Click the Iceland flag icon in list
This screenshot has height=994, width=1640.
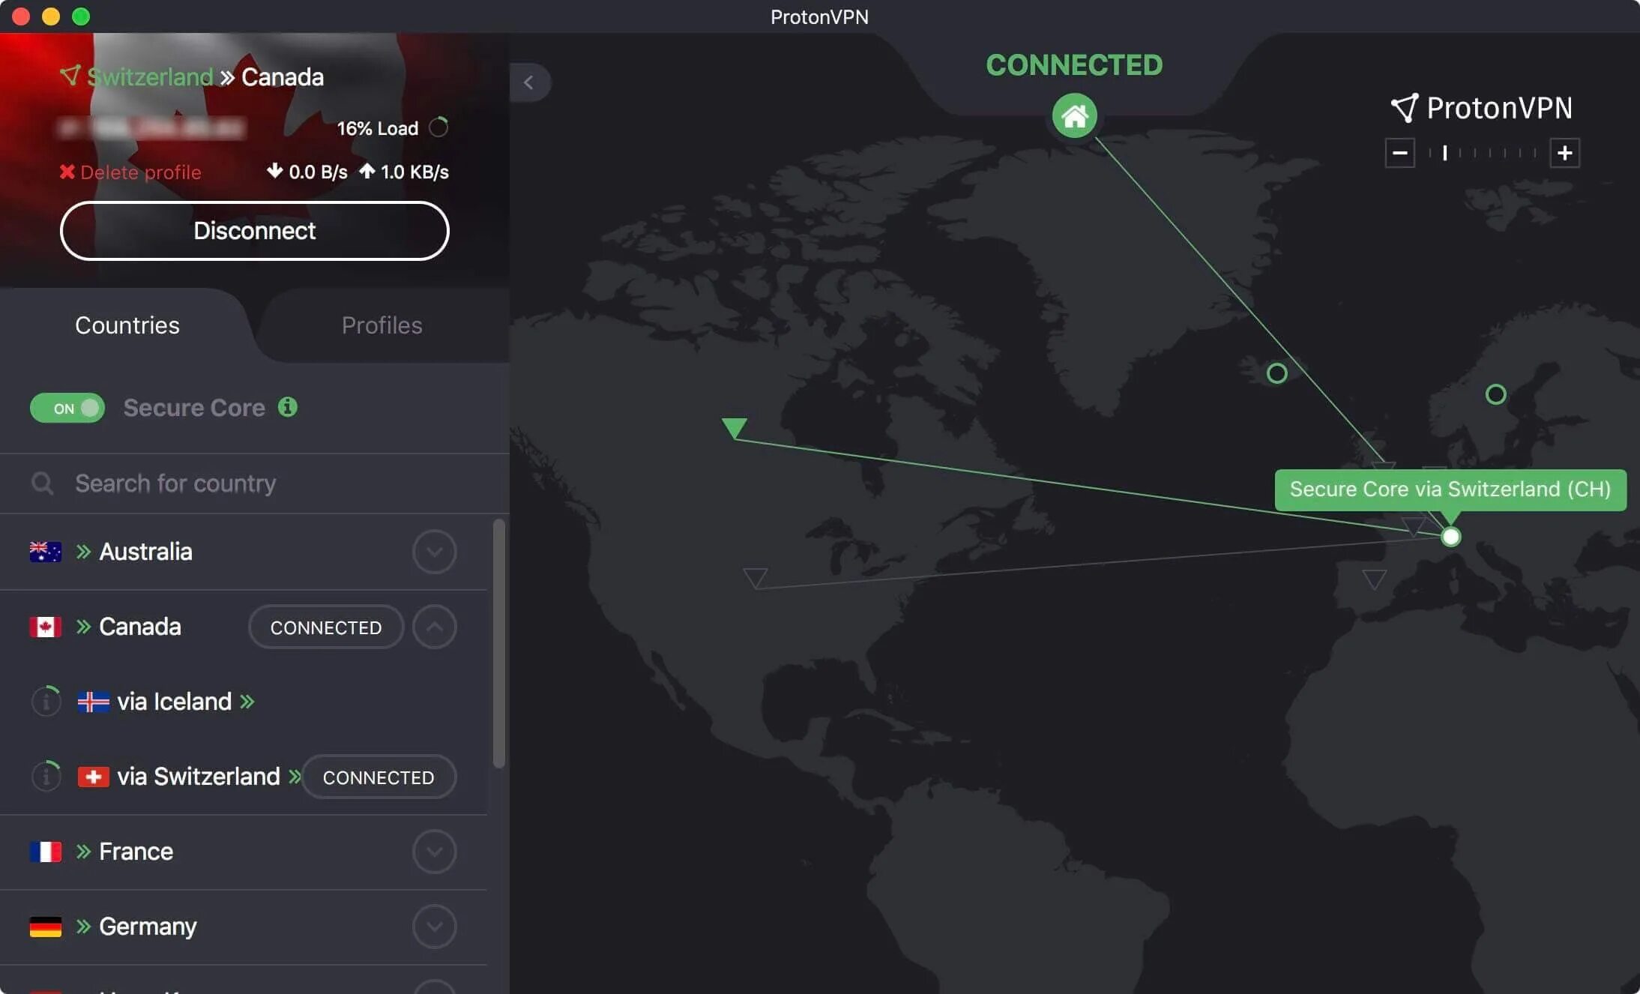92,701
